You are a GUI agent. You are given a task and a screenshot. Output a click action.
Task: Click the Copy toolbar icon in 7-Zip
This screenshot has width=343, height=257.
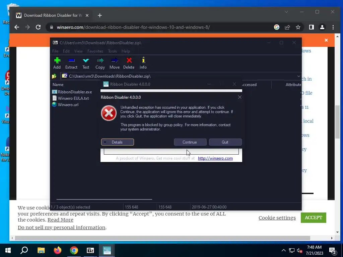pos(100,63)
